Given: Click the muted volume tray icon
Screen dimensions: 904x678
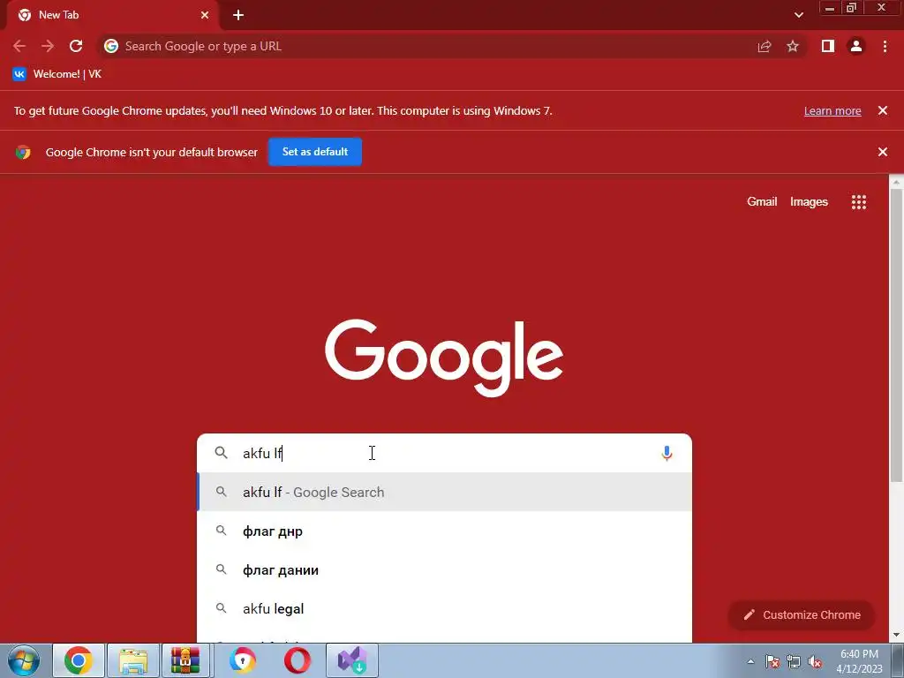Looking at the screenshot, I should pos(815,661).
